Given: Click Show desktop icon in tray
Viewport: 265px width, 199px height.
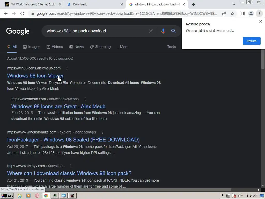Looking at the screenshot, I should [262, 196].
